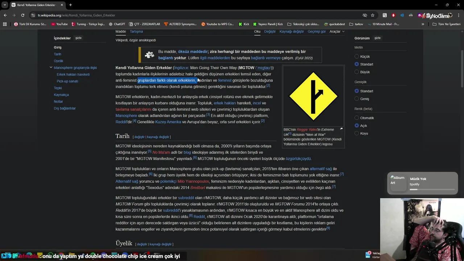
Task: Open the Yayıncı Paneli | Kick bookmark
Action: [268, 24]
